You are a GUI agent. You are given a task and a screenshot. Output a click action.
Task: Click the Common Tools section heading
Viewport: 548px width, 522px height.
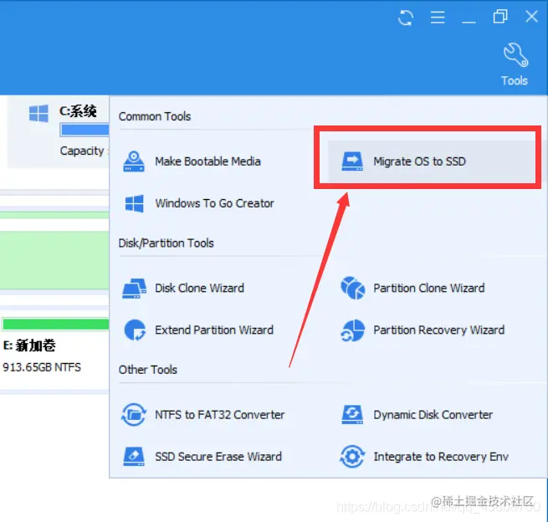(155, 116)
